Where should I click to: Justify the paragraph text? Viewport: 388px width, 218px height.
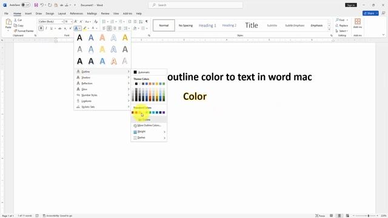(x=120, y=28)
